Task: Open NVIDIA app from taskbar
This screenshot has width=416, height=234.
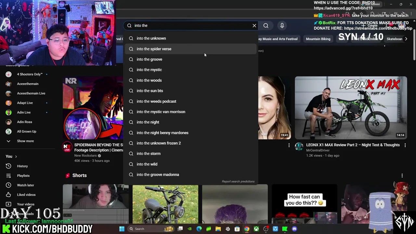Action: tap(189, 229)
